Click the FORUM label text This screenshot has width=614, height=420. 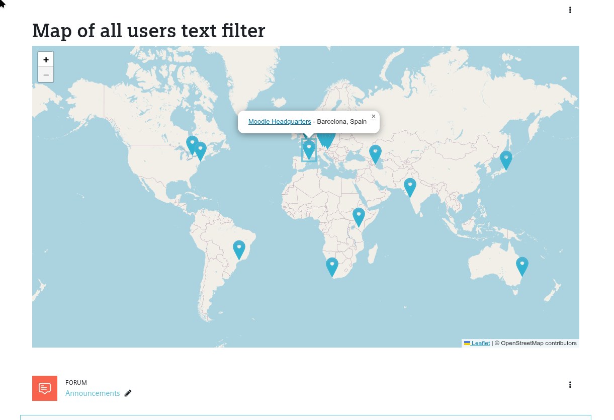coord(76,383)
